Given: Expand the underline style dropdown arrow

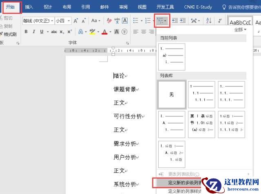Looking at the screenshot, I should coord(47,32).
